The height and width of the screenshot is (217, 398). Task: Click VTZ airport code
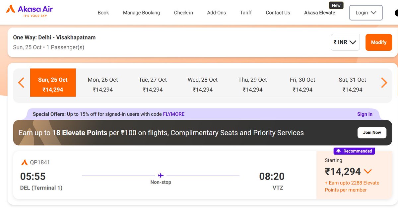278,188
